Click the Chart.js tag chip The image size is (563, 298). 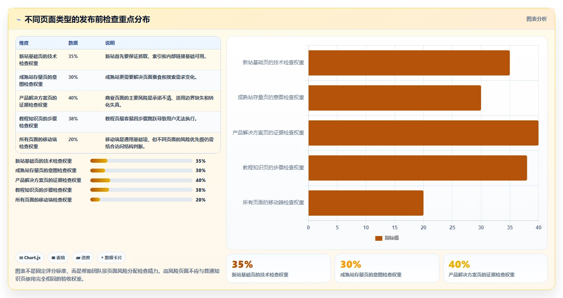[x=30, y=258]
